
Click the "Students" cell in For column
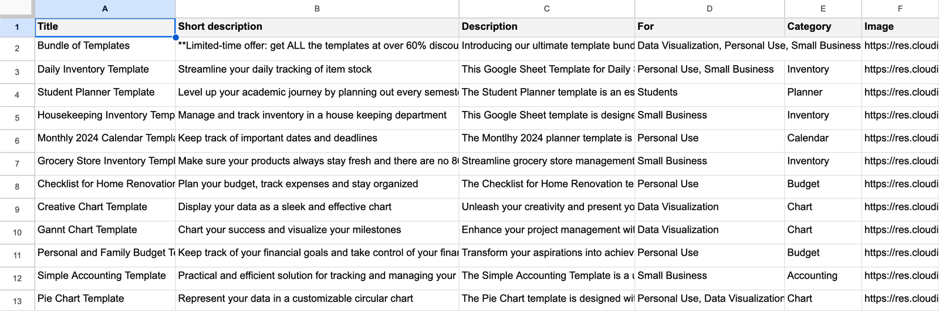click(709, 92)
